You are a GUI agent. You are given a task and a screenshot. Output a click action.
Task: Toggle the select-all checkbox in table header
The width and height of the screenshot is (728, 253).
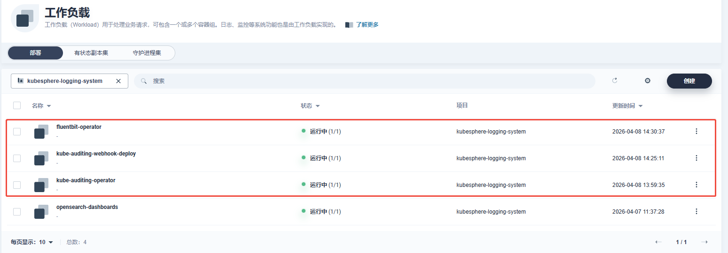click(x=17, y=105)
